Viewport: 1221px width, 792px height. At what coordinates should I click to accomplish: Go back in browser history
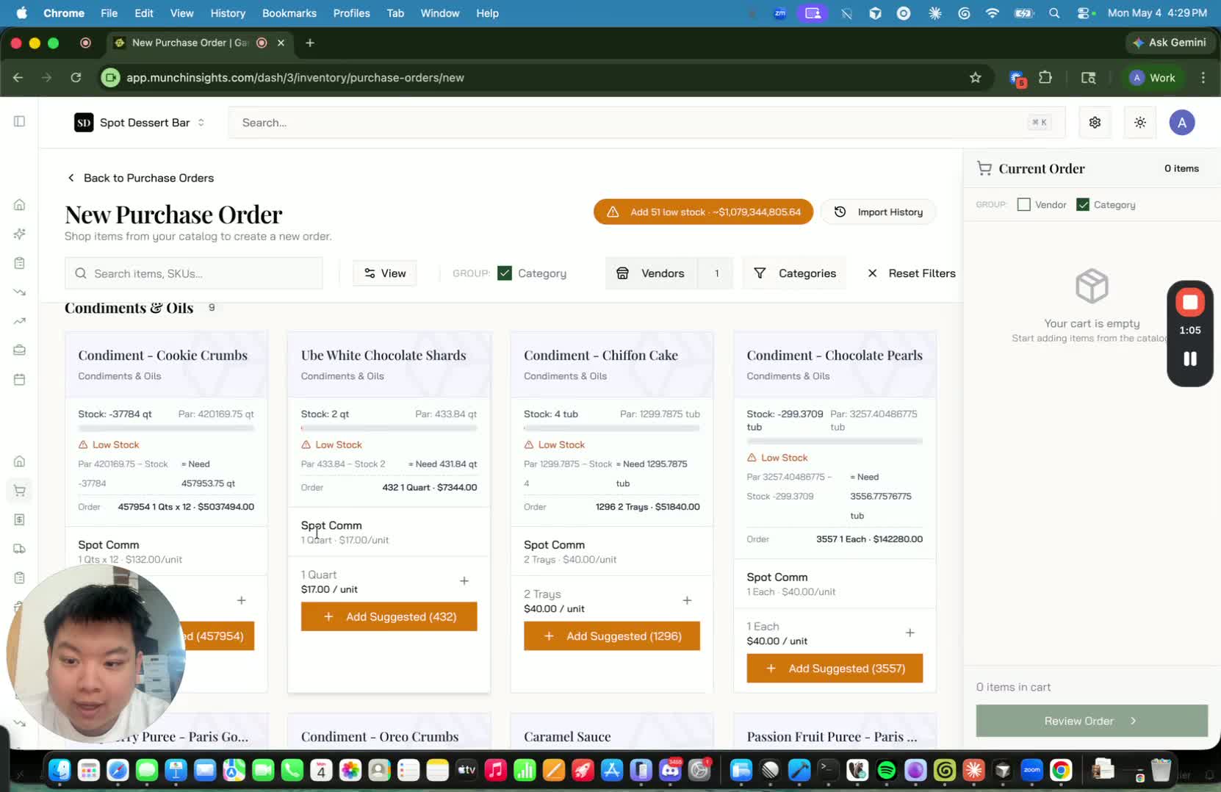(18, 77)
